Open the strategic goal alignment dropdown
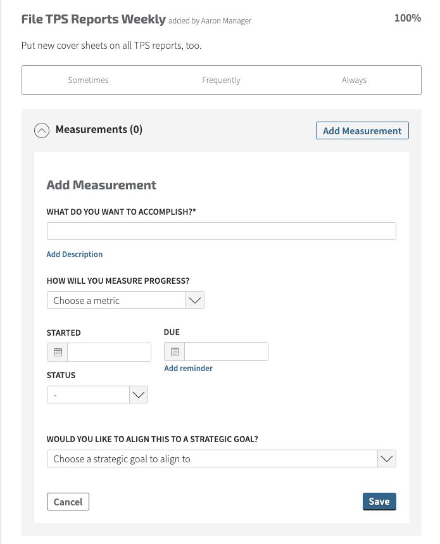Viewport: 440px width, 544px height. [x=212, y=459]
